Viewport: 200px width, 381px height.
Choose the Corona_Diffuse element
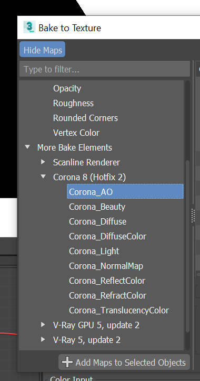click(97, 221)
